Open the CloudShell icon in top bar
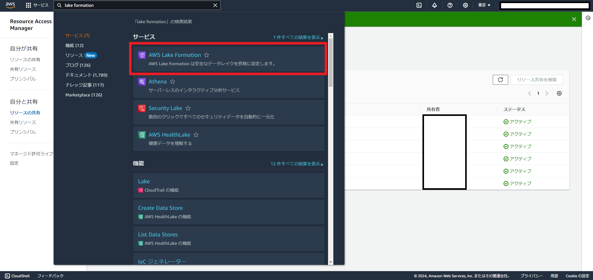The height and width of the screenshot is (280, 593). (419, 5)
